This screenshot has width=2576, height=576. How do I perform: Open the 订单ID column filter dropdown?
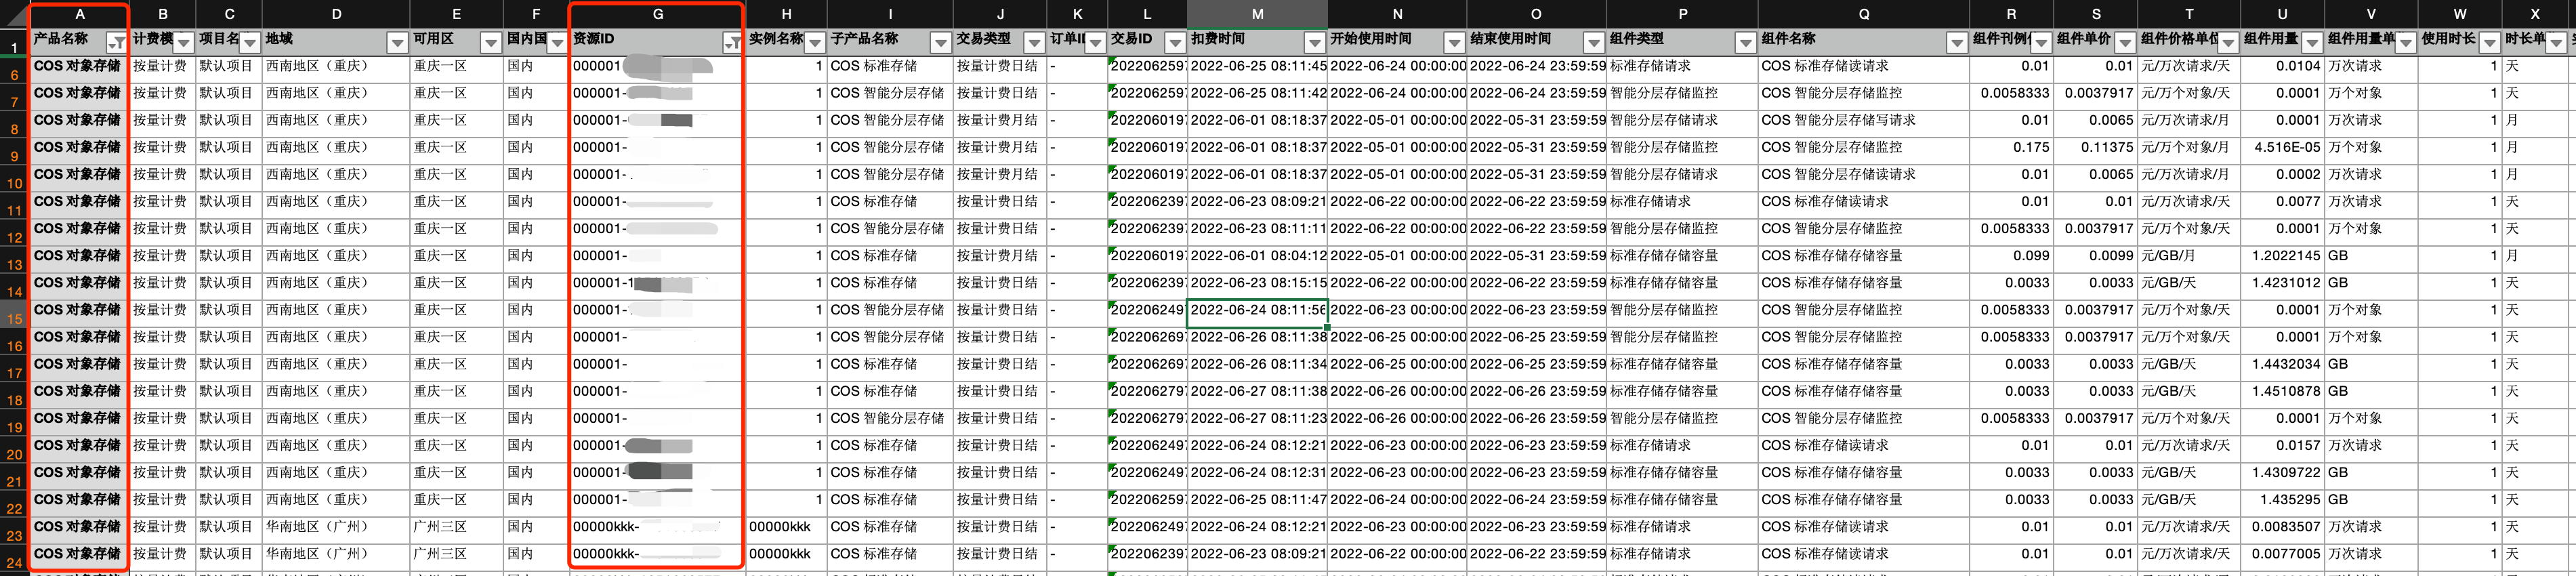[x=1096, y=42]
